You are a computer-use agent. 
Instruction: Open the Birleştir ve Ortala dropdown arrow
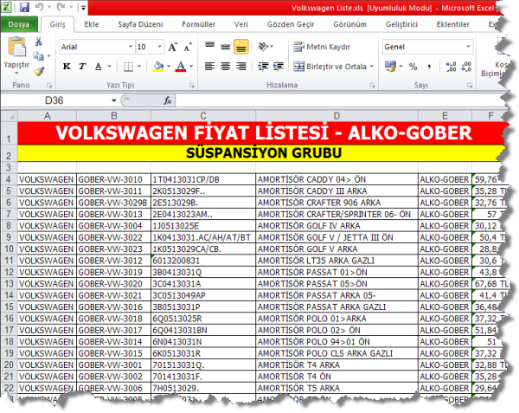tap(372, 67)
